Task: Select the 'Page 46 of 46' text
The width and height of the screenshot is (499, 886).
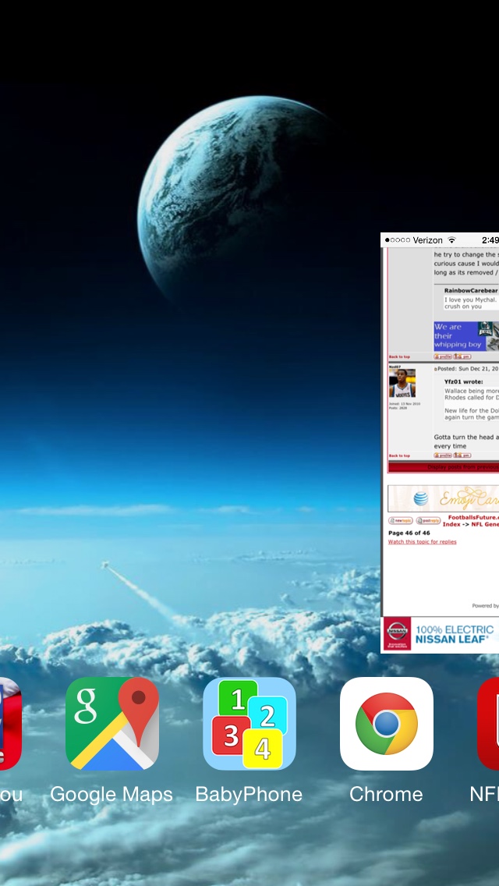Action: pos(409,533)
